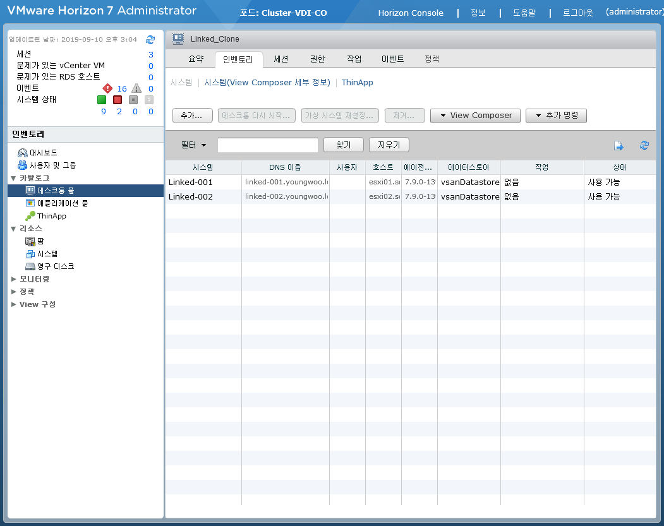Open the 작업 tab

pyautogui.click(x=354, y=59)
